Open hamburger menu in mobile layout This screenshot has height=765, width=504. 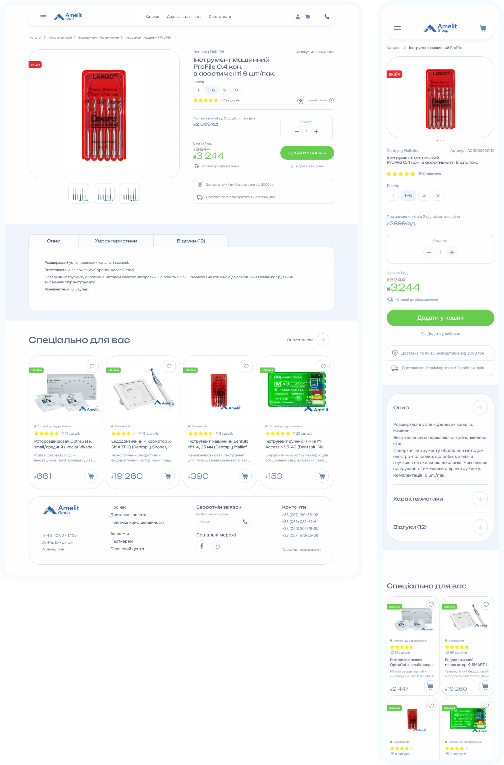tap(397, 28)
